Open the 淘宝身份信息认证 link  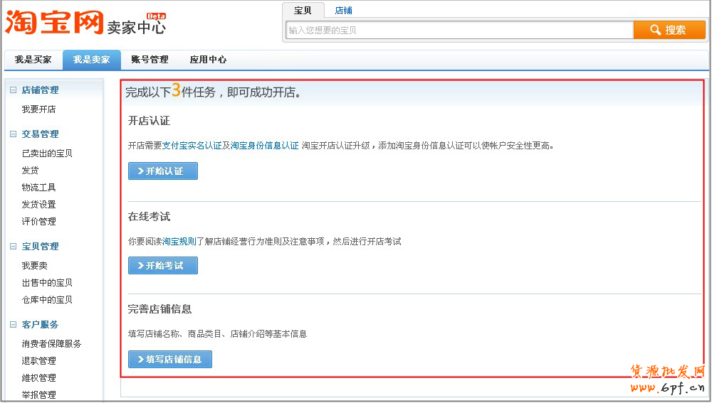[265, 146]
